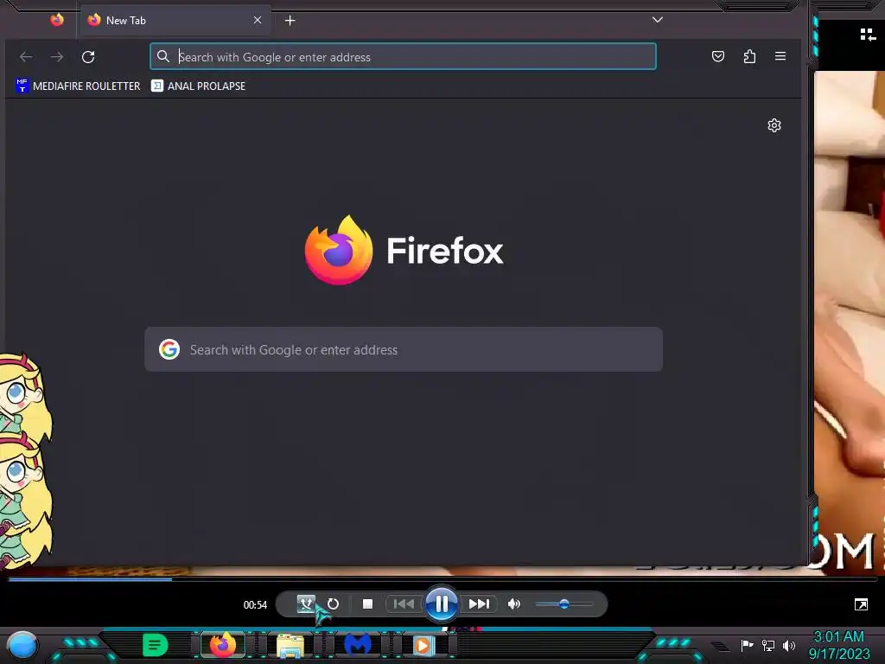885x664 pixels.
Task: Open a new tab with the plus button
Action: (x=290, y=21)
